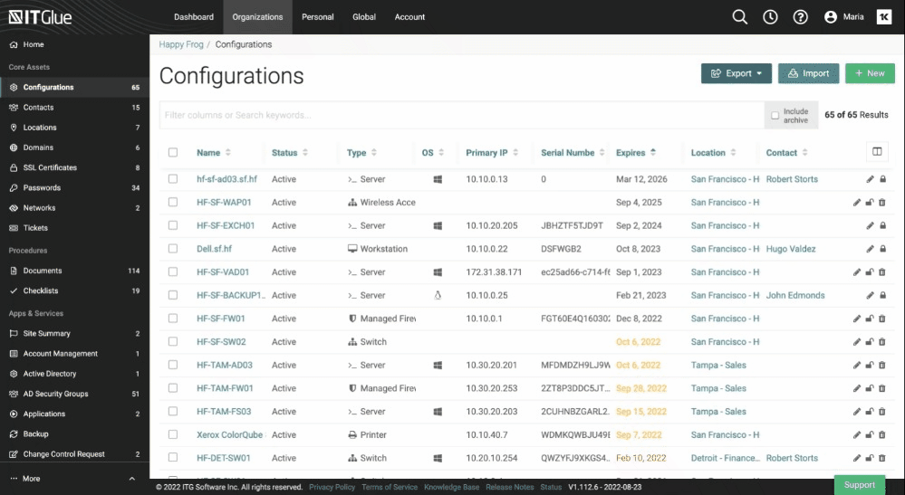This screenshot has width=905, height=495.
Task: Toggle the select-all checkbox in table header
Action: point(173,153)
